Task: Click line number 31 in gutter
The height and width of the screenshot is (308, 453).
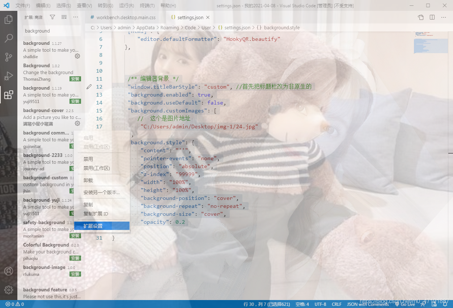Action: [x=99, y=238]
